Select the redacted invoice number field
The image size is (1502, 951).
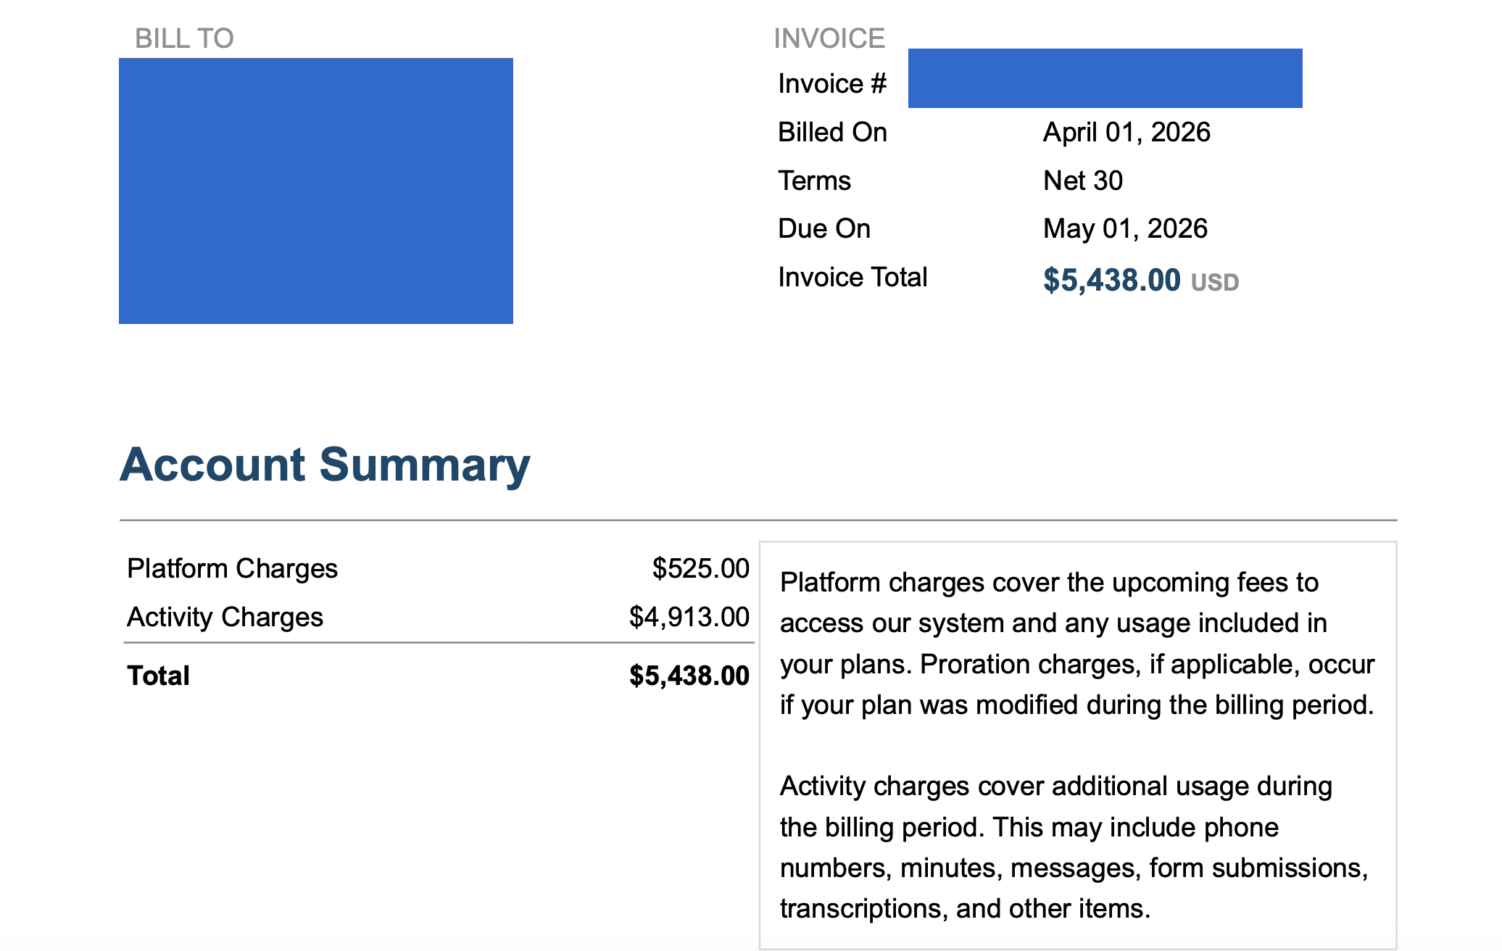pos(1104,78)
